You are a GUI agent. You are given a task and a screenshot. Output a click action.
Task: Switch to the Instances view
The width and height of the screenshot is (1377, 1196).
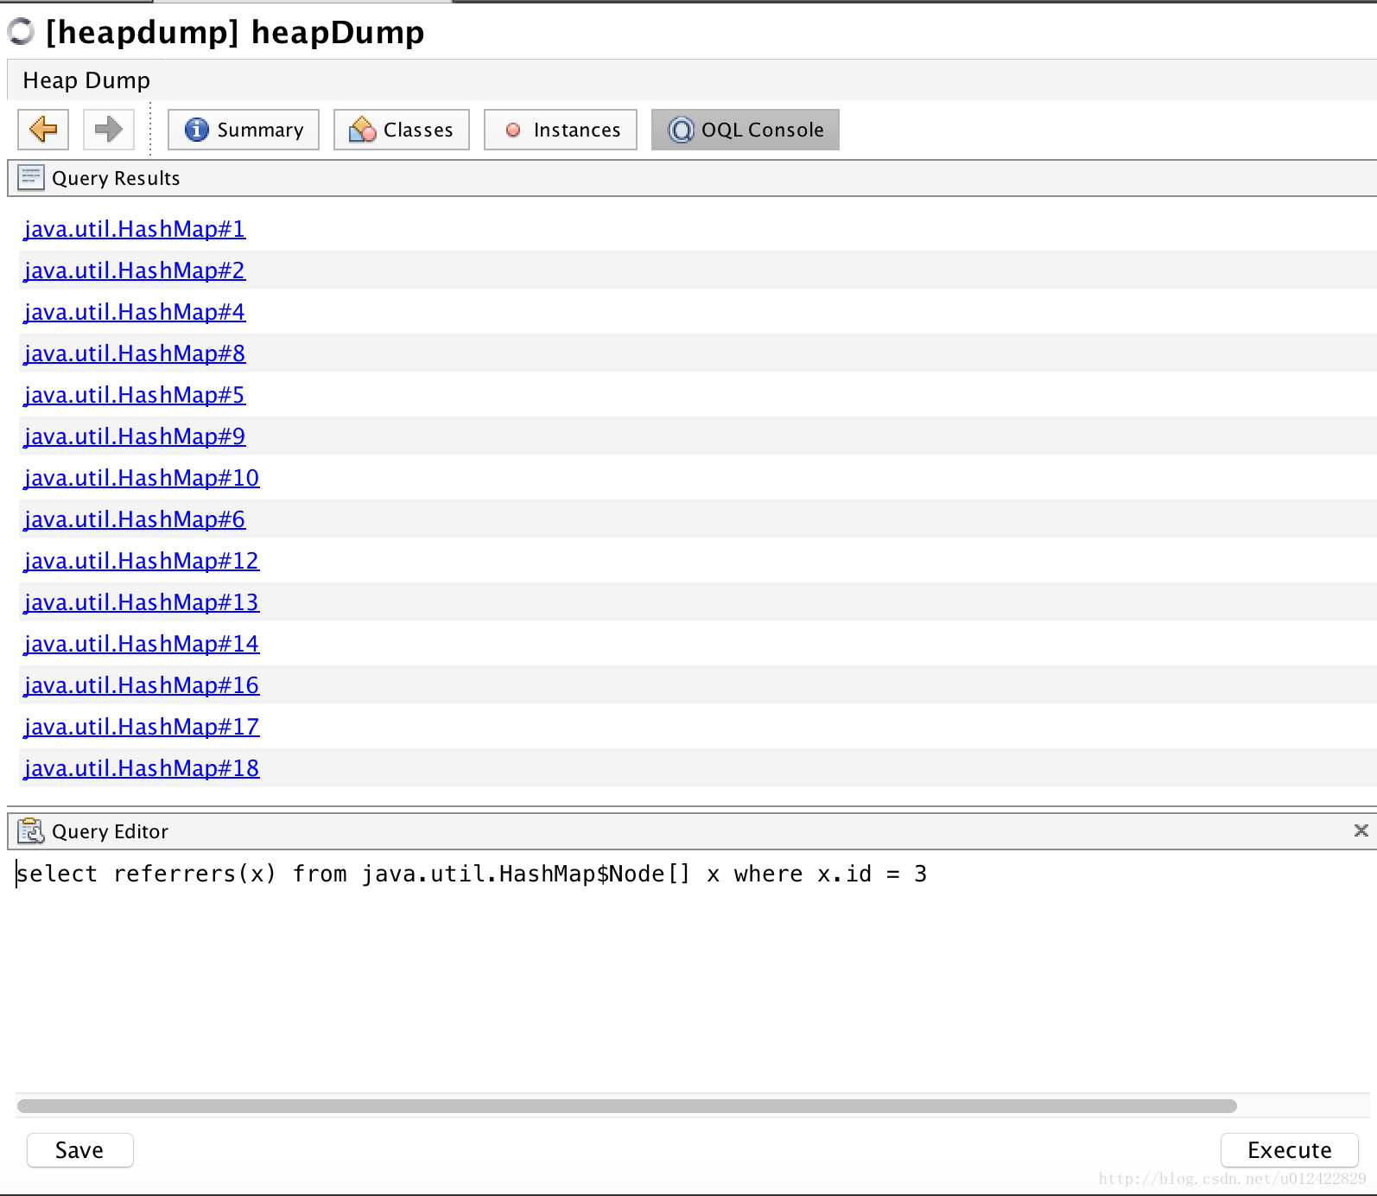click(561, 130)
